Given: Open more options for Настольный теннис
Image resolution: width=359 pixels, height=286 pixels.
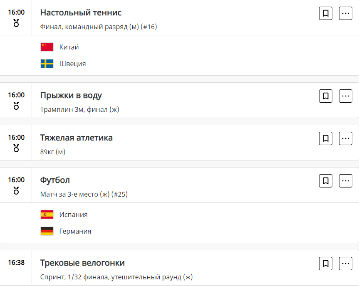Looking at the screenshot, I should (346, 13).
